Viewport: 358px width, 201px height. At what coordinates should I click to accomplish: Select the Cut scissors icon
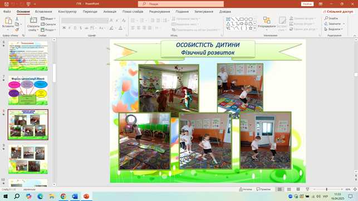(17, 19)
